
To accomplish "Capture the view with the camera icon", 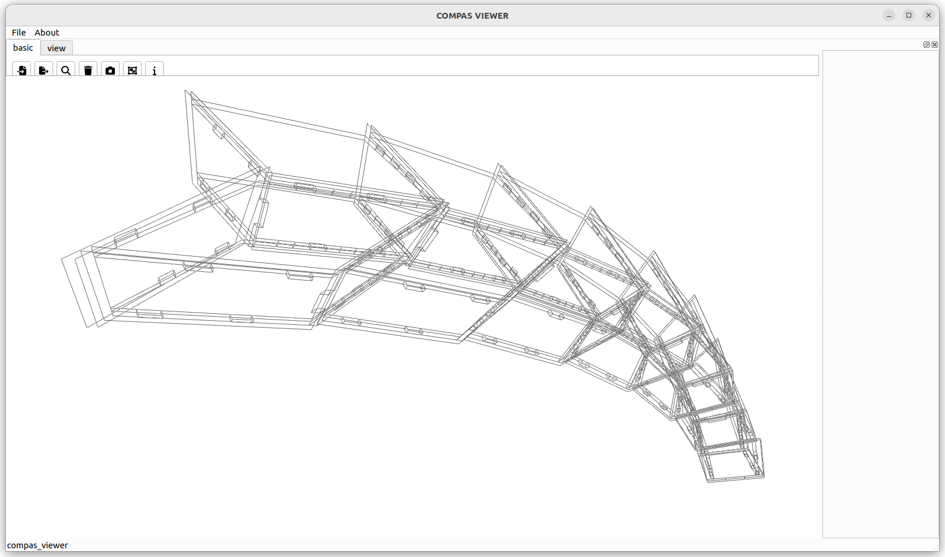I will pyautogui.click(x=110, y=70).
